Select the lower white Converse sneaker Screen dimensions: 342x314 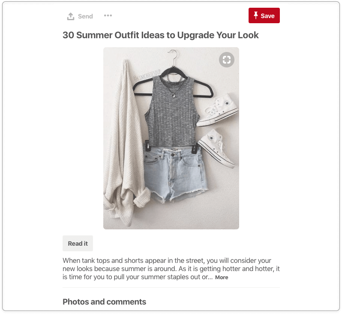point(216,148)
